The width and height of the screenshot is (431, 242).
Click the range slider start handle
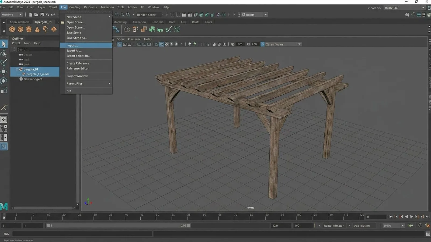click(x=48, y=226)
